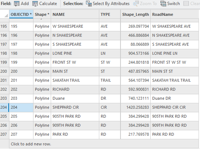Click RoadName cell 'PARK RD RD'
This screenshot has width=200, height=149.
174,134
